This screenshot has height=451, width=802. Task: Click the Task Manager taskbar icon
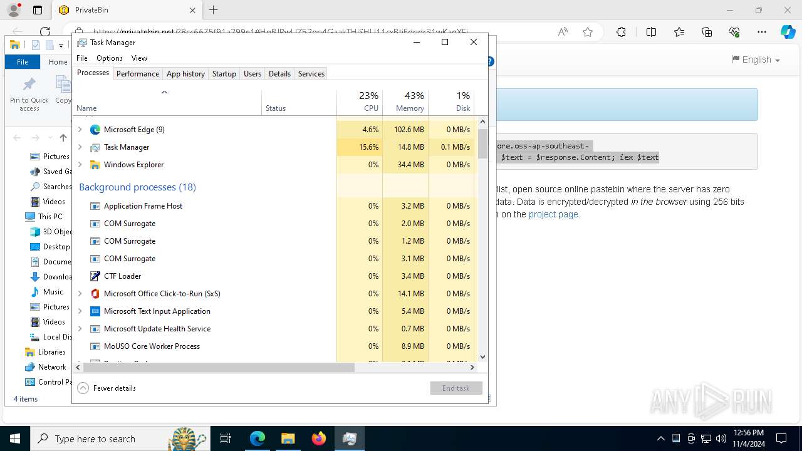tap(350, 438)
